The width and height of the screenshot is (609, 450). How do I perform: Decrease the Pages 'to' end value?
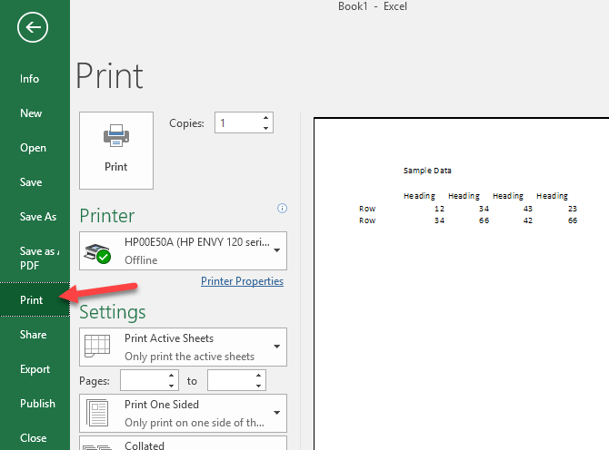(259, 386)
